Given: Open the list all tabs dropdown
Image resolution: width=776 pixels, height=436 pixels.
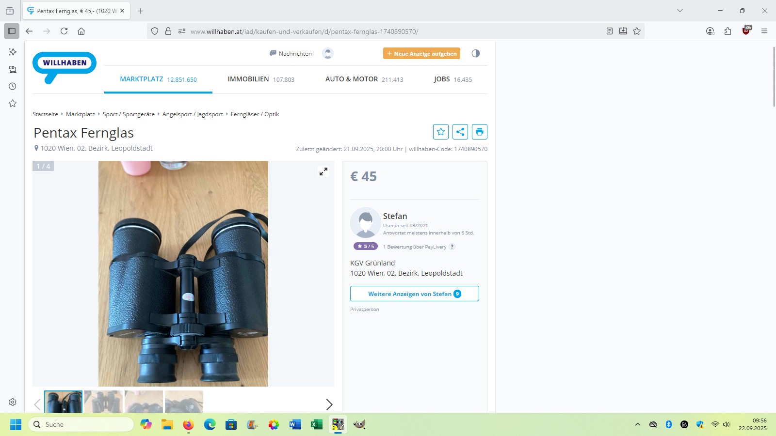Looking at the screenshot, I should point(680,11).
